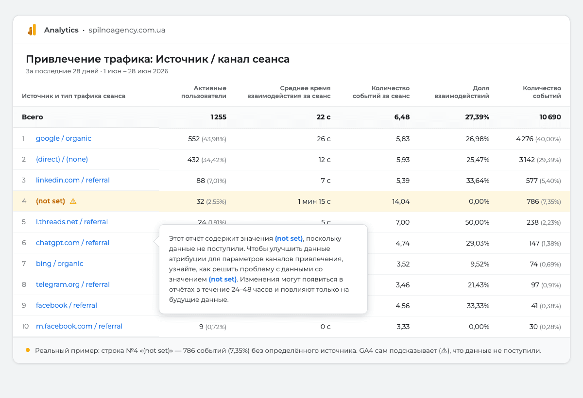
Task: Select the highlighted (not set) row link
Action: [51, 201]
